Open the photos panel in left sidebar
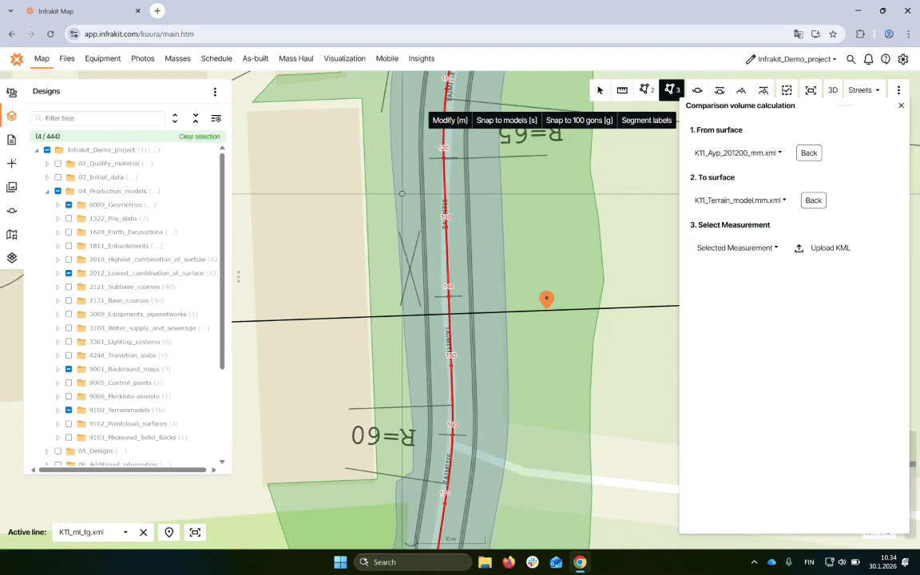Viewport: 920px width, 575px height. 11,187
